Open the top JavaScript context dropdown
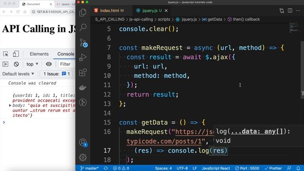The height and width of the screenshot is (171, 304). 32,64
